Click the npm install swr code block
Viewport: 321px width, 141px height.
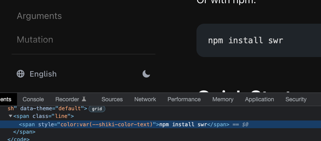click(x=258, y=40)
